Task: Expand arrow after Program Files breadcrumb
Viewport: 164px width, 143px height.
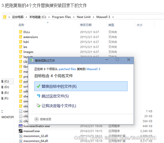Action: pyautogui.click(x=74, y=17)
